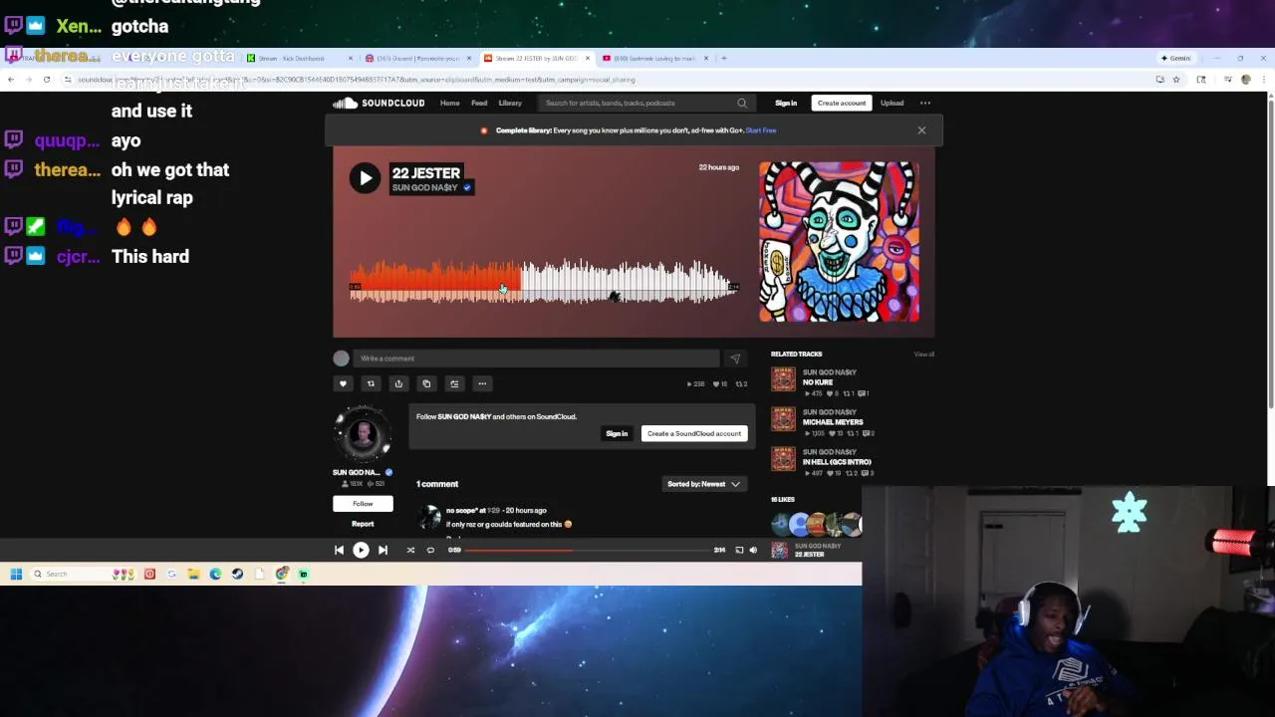Click Sign in inside the follow prompt
This screenshot has width=1275, height=717.
click(617, 433)
